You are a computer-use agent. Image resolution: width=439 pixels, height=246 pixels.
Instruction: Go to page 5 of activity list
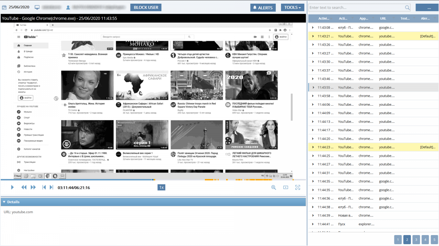tap(434, 239)
